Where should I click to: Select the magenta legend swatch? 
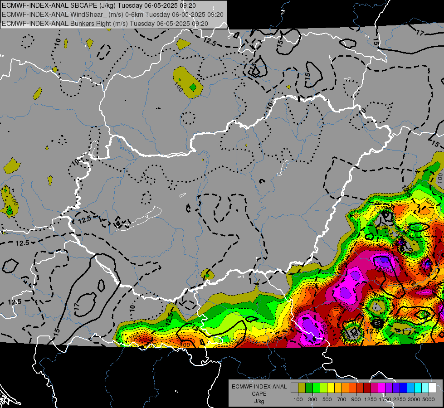(382, 388)
